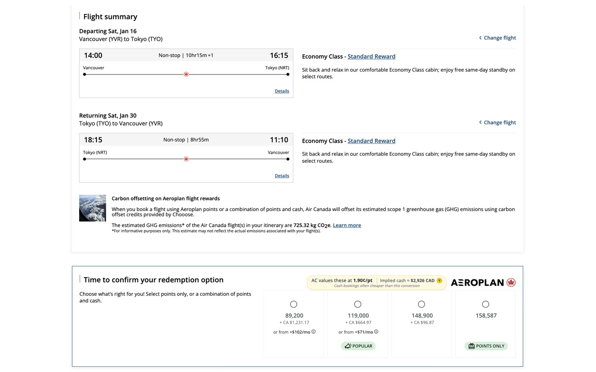596x372 pixels.
Task: Open info icon beside +$71/mo financing
Action: 376,332
